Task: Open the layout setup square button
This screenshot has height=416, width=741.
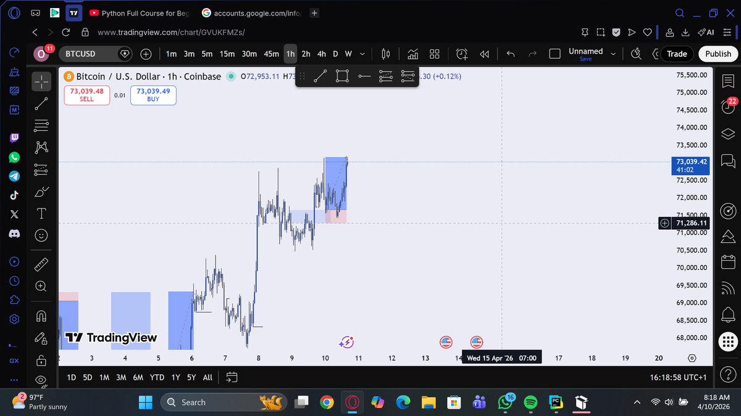Action: pyautogui.click(x=555, y=54)
